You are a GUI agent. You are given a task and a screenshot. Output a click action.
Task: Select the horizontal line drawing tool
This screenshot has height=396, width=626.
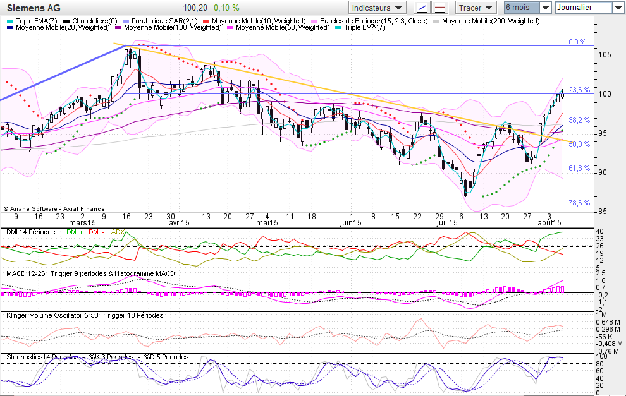point(439,8)
